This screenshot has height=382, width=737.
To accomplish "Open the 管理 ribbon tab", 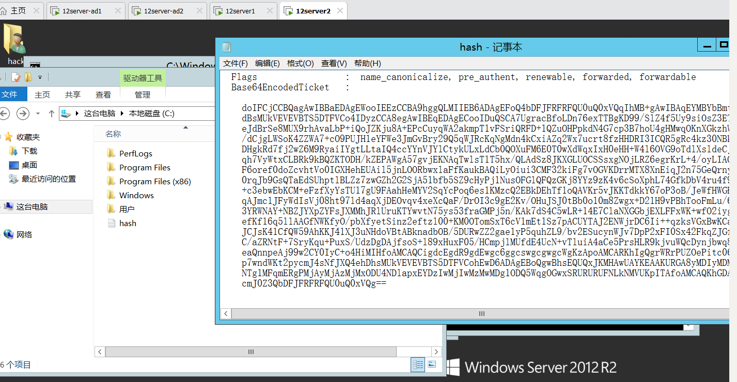I will [x=143, y=94].
